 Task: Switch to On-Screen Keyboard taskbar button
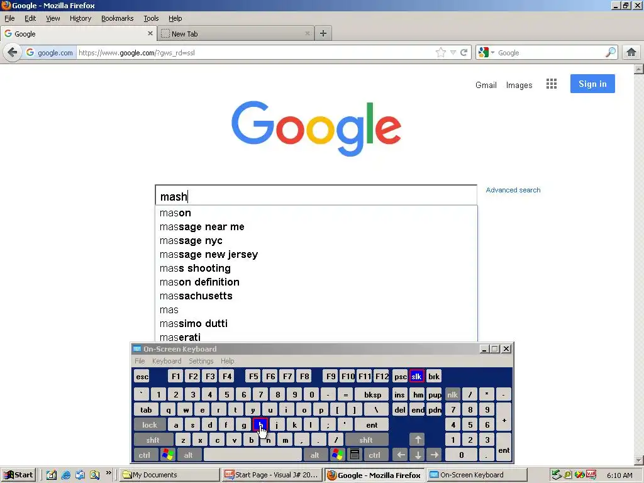477,475
